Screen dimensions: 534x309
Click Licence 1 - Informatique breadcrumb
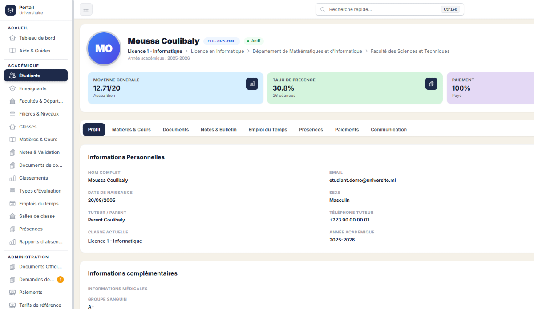tap(155, 51)
